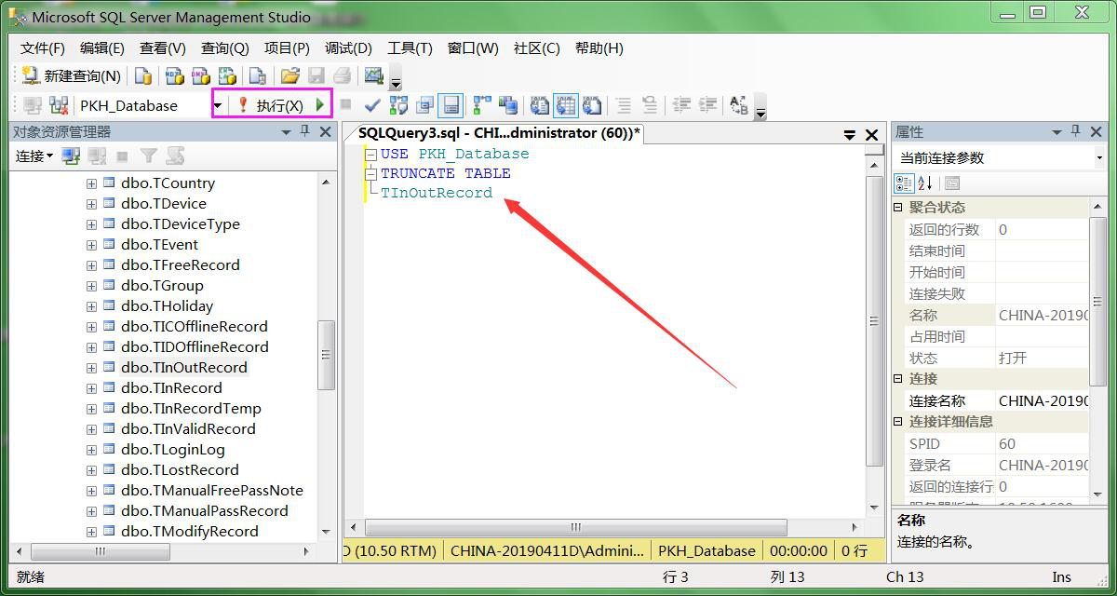Select dbo.TModifyRecord table item

189,532
